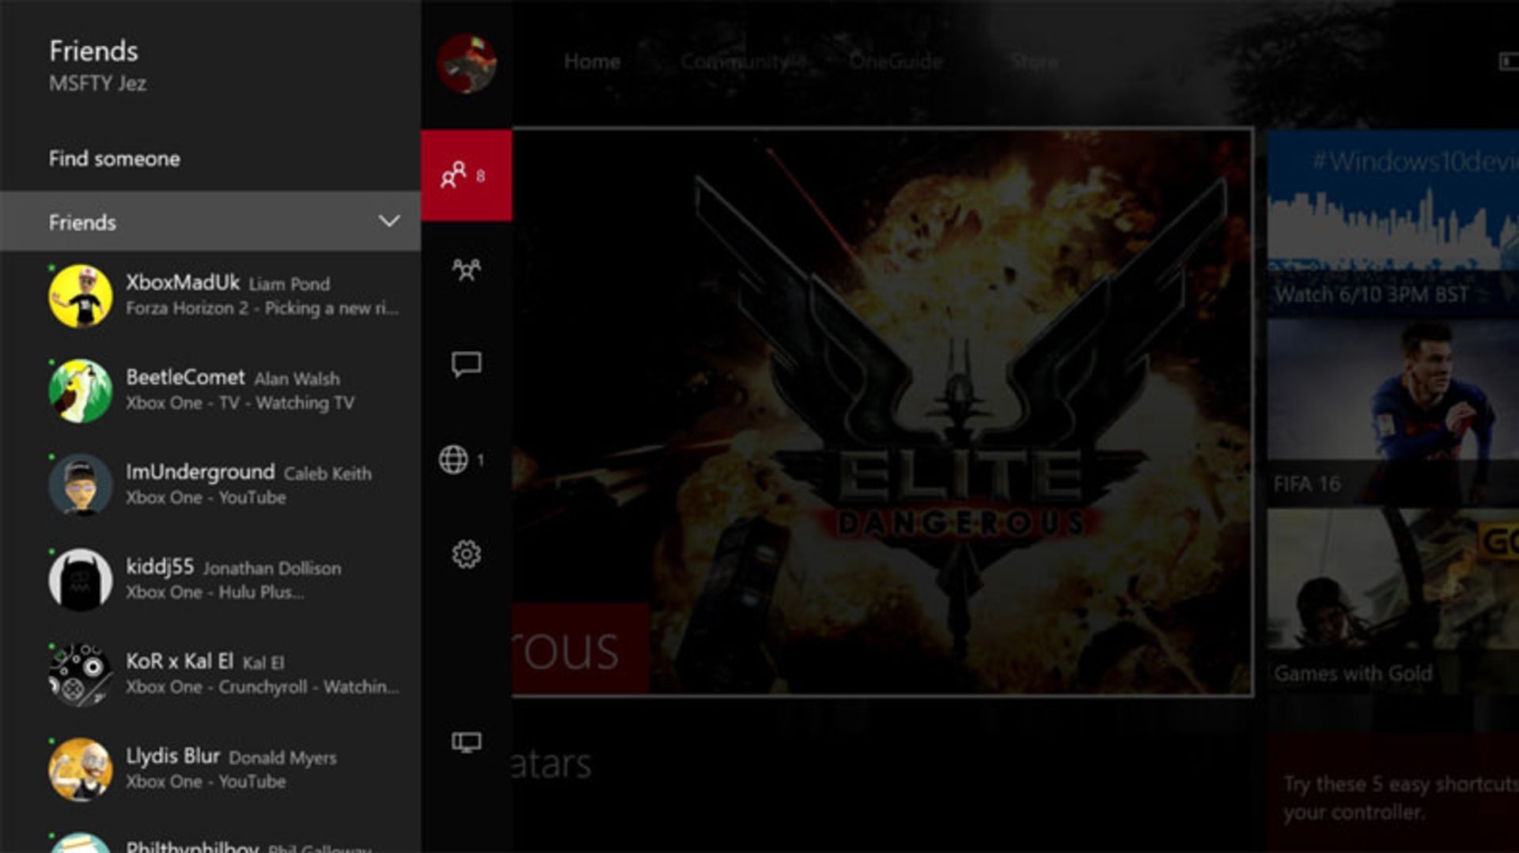Go to the Home tab

[592, 62]
